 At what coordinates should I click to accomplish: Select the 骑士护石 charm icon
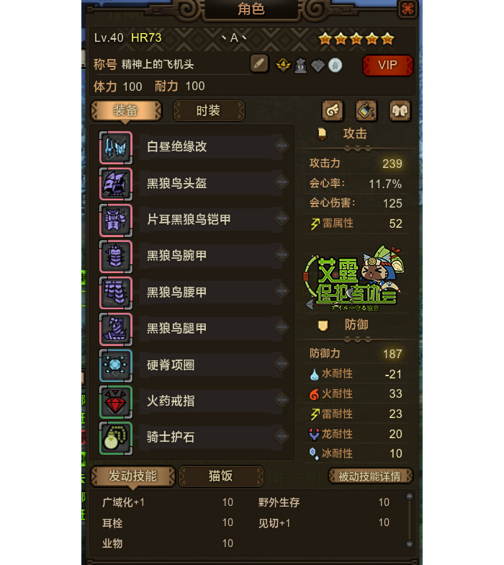(115, 438)
